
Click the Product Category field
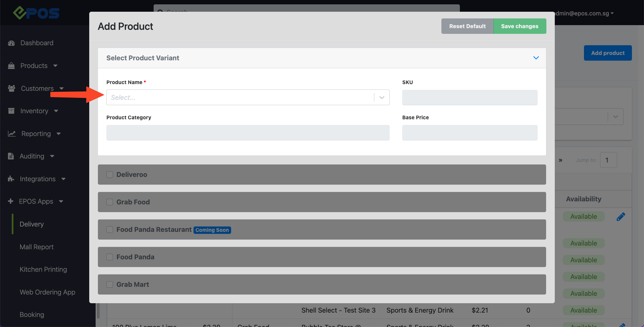(x=248, y=133)
